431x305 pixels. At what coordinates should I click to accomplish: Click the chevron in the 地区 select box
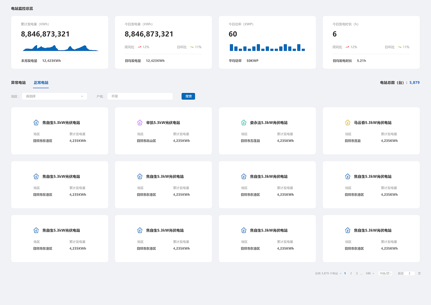(82, 96)
